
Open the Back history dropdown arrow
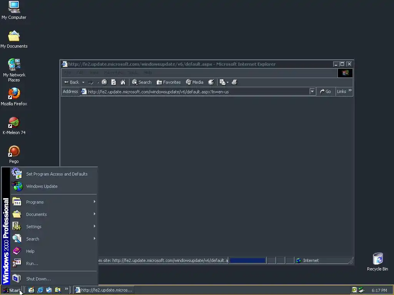(83, 82)
